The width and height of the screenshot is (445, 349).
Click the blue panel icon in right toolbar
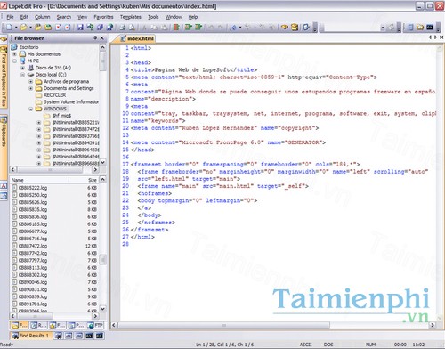(x=410, y=28)
